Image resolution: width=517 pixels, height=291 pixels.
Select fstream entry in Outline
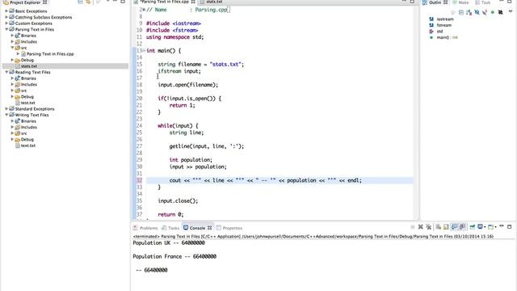(443, 25)
